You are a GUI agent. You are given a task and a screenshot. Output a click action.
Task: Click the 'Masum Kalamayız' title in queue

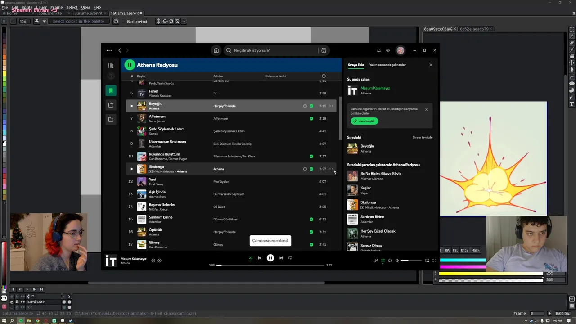click(x=375, y=88)
